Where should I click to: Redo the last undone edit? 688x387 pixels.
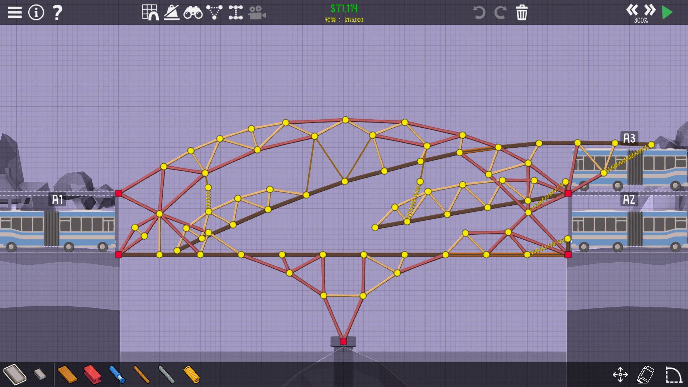click(500, 13)
